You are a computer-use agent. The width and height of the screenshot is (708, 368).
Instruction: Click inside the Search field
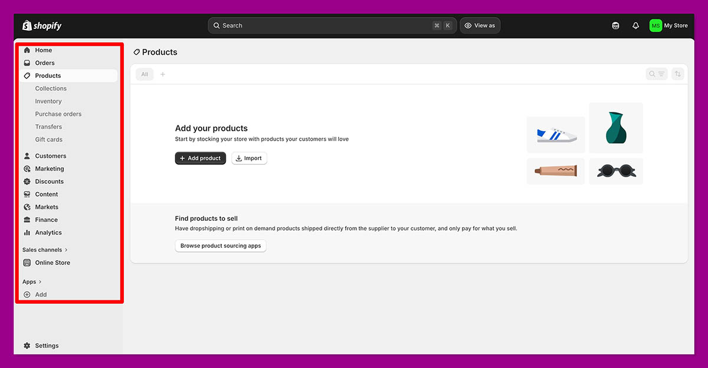[330, 25]
